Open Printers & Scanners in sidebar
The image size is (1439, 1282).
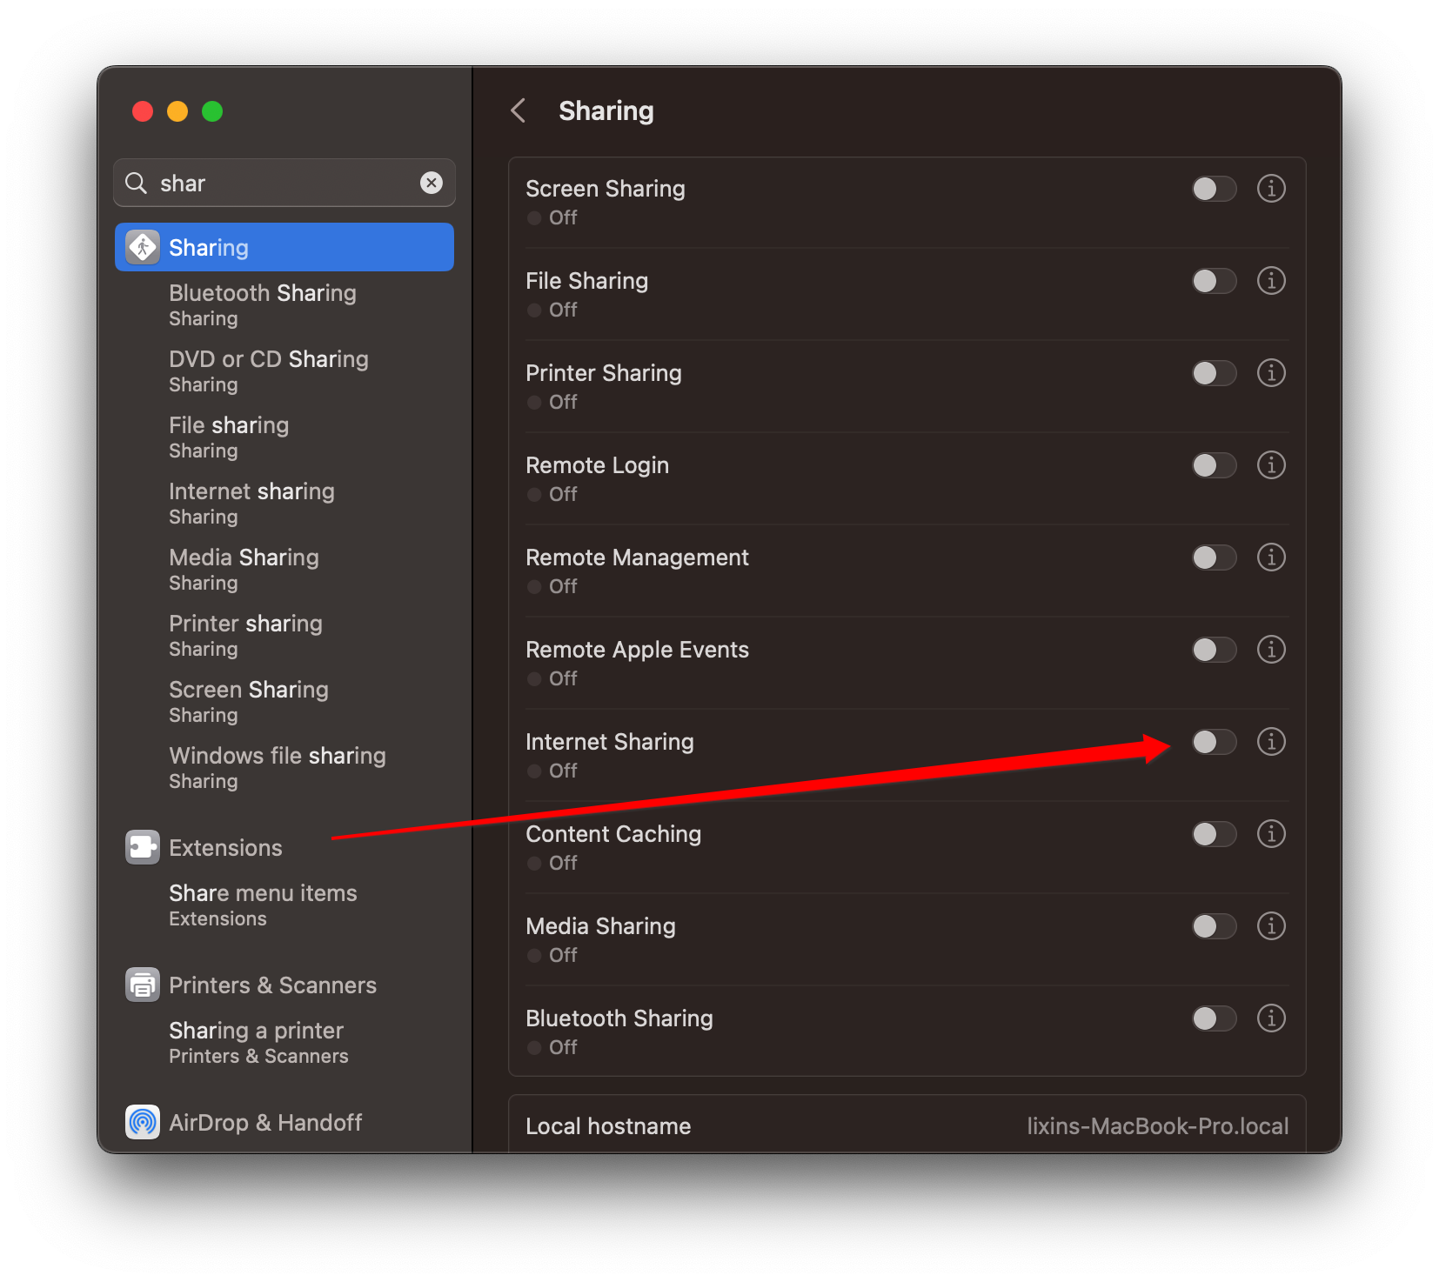[x=284, y=985]
